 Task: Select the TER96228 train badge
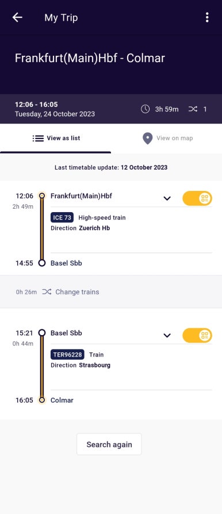[x=67, y=355]
